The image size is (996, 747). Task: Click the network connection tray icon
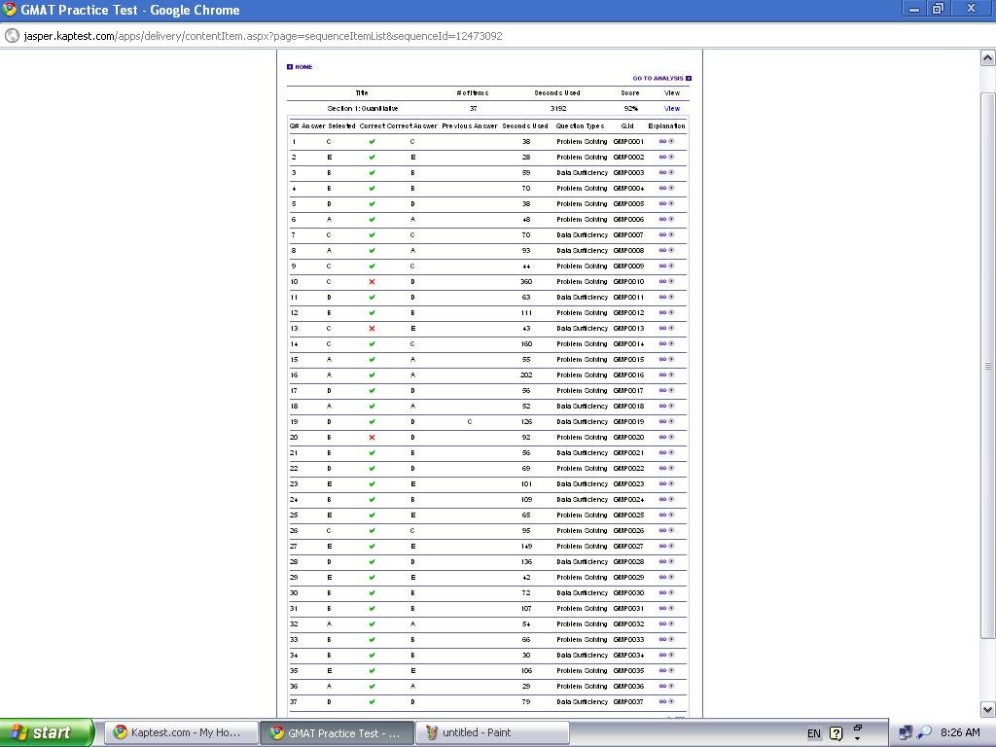point(906,732)
